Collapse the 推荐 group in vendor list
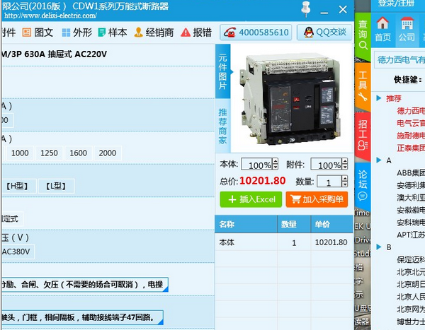425x330 pixels. click(380, 99)
